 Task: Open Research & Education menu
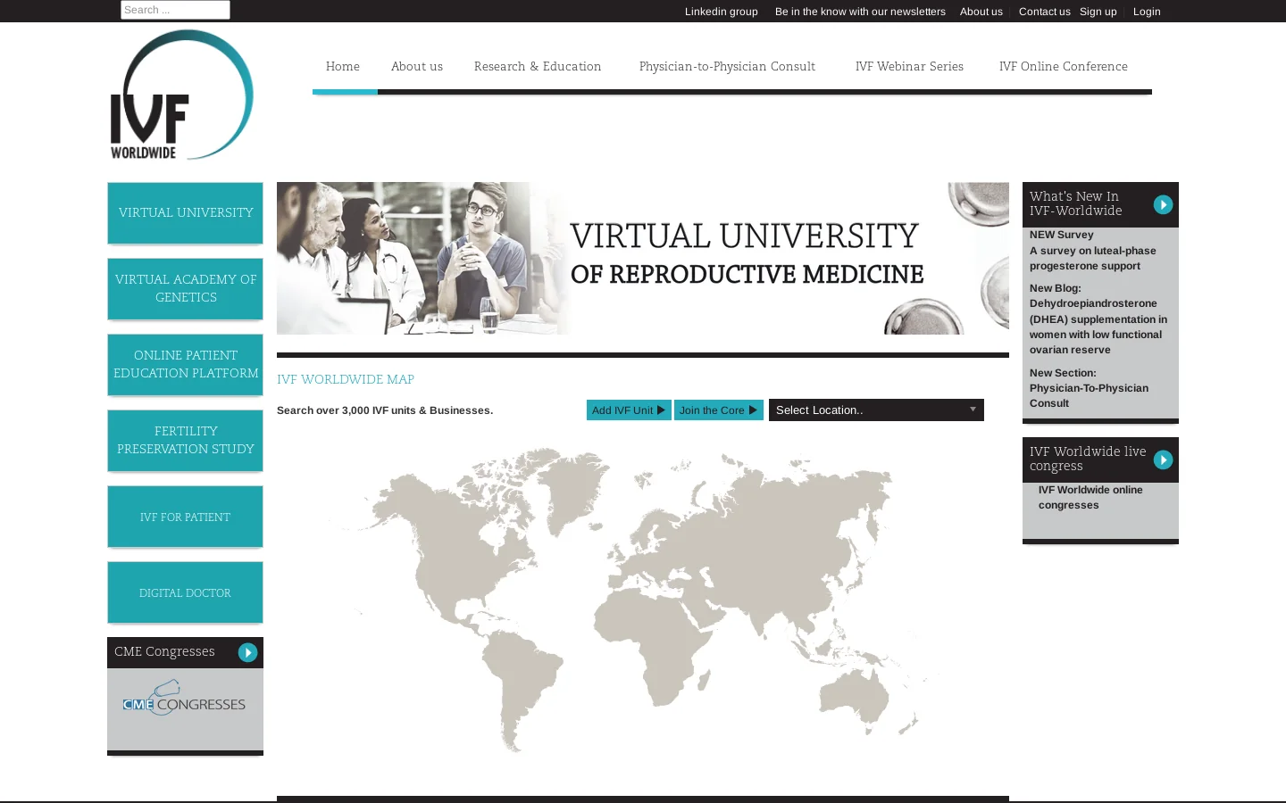coord(538,66)
